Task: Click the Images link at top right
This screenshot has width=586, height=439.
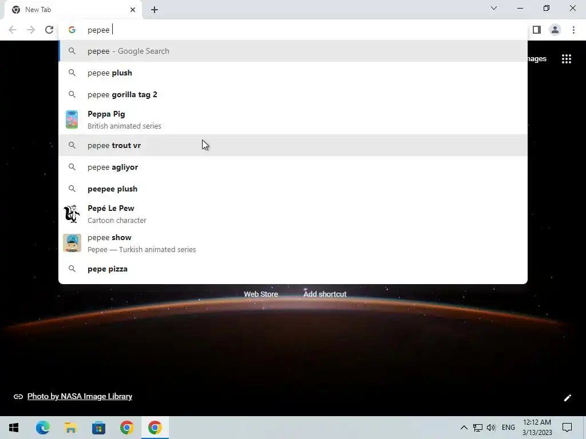Action: 537,59
